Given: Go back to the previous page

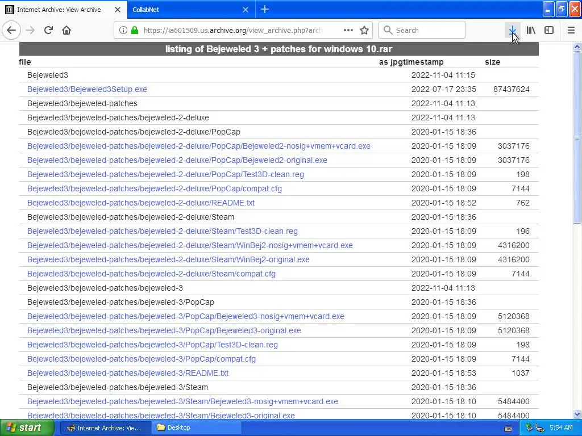Looking at the screenshot, I should pos(11,30).
